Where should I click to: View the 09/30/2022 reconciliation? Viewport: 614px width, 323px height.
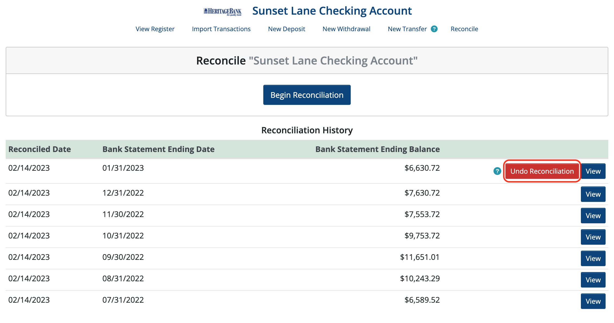(593, 259)
